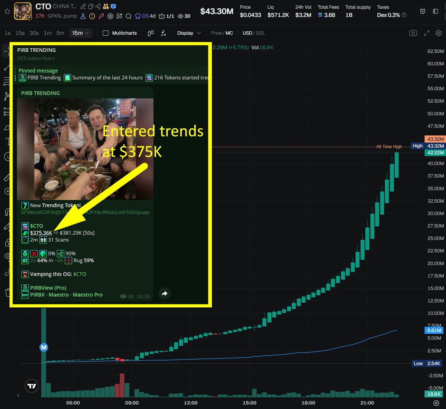Click the circled lines icon
446x409 pixels.
point(110,16)
